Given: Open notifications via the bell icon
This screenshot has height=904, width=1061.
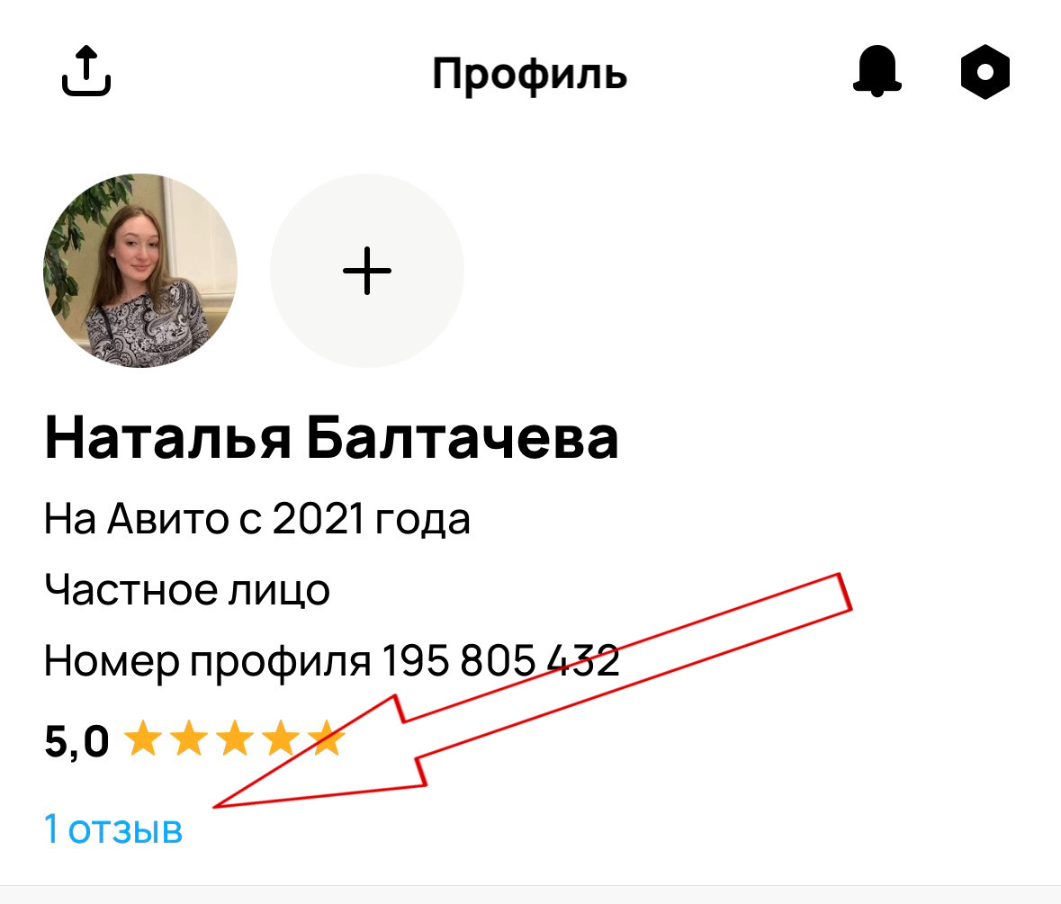Looking at the screenshot, I should coord(877,71).
